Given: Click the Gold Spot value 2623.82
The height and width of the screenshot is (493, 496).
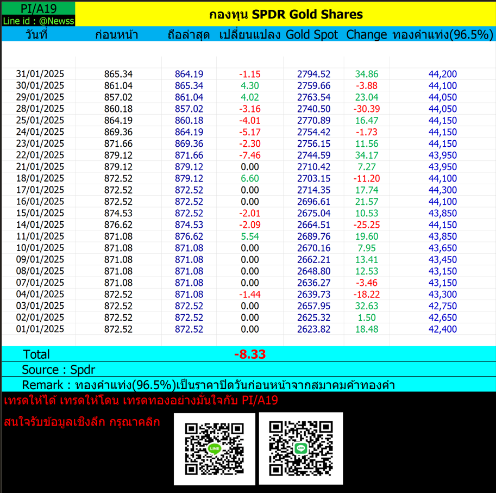Looking at the screenshot, I should point(314,329).
